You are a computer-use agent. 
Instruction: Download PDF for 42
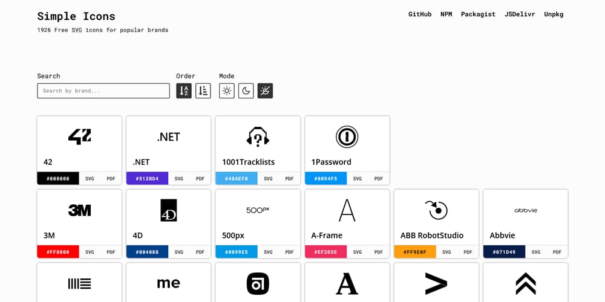tap(111, 179)
